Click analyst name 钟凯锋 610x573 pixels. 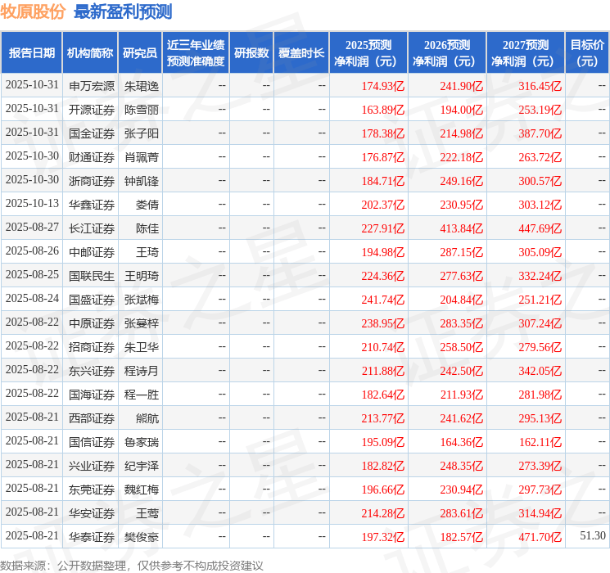click(x=142, y=181)
